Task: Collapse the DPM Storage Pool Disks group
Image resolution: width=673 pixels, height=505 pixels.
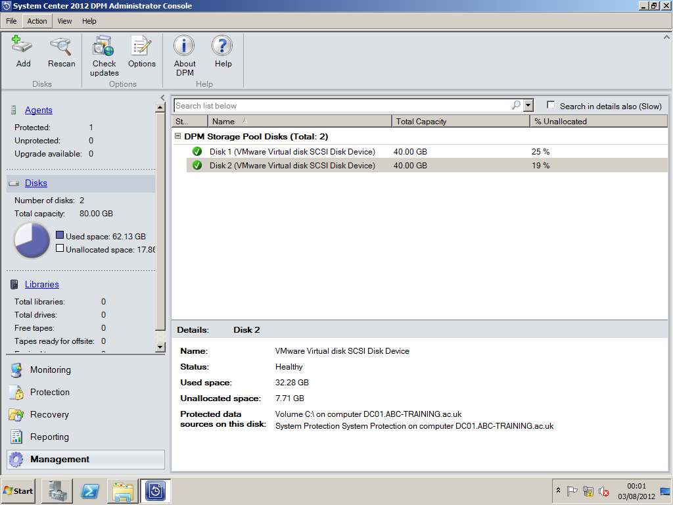Action: (x=177, y=136)
